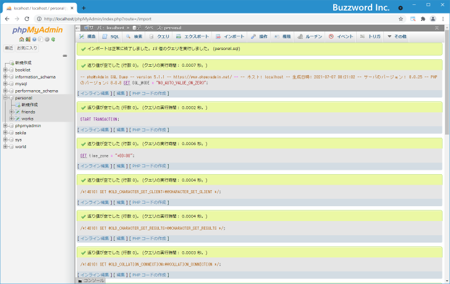This screenshot has height=284, width=450.
Task: Click the log out door icon
Action: 28,40
